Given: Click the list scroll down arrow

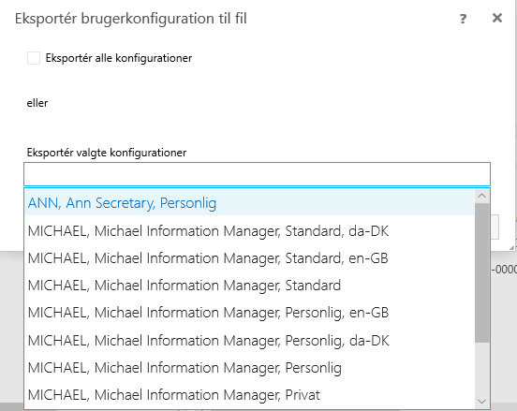Looking at the screenshot, I should click(x=481, y=402).
